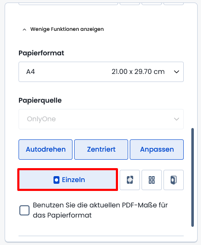Select the Einzeln print mode button
This screenshot has height=245, width=201.
(x=67, y=180)
